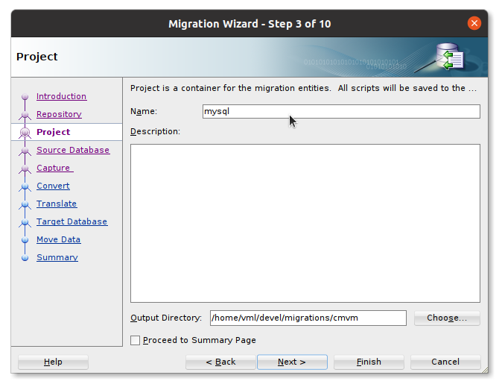This screenshot has width=502, height=387.
Task: Click the Project step node icon
Action: 25,133
